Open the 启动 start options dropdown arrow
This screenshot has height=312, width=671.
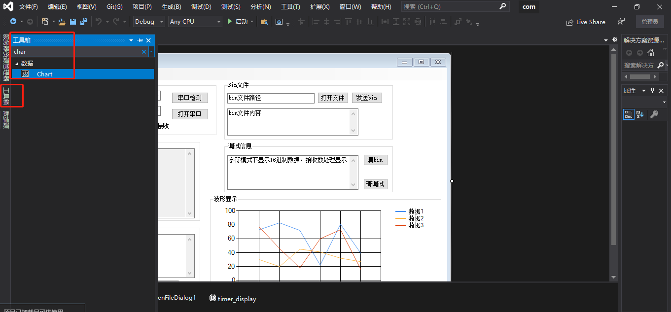point(252,22)
